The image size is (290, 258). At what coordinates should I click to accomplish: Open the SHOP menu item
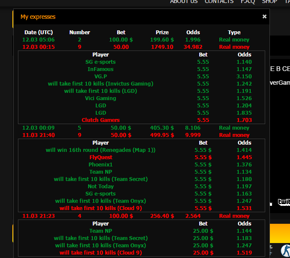coord(269,2)
